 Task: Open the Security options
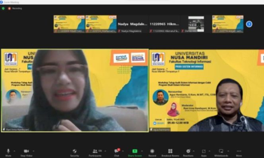(x=75, y=153)
